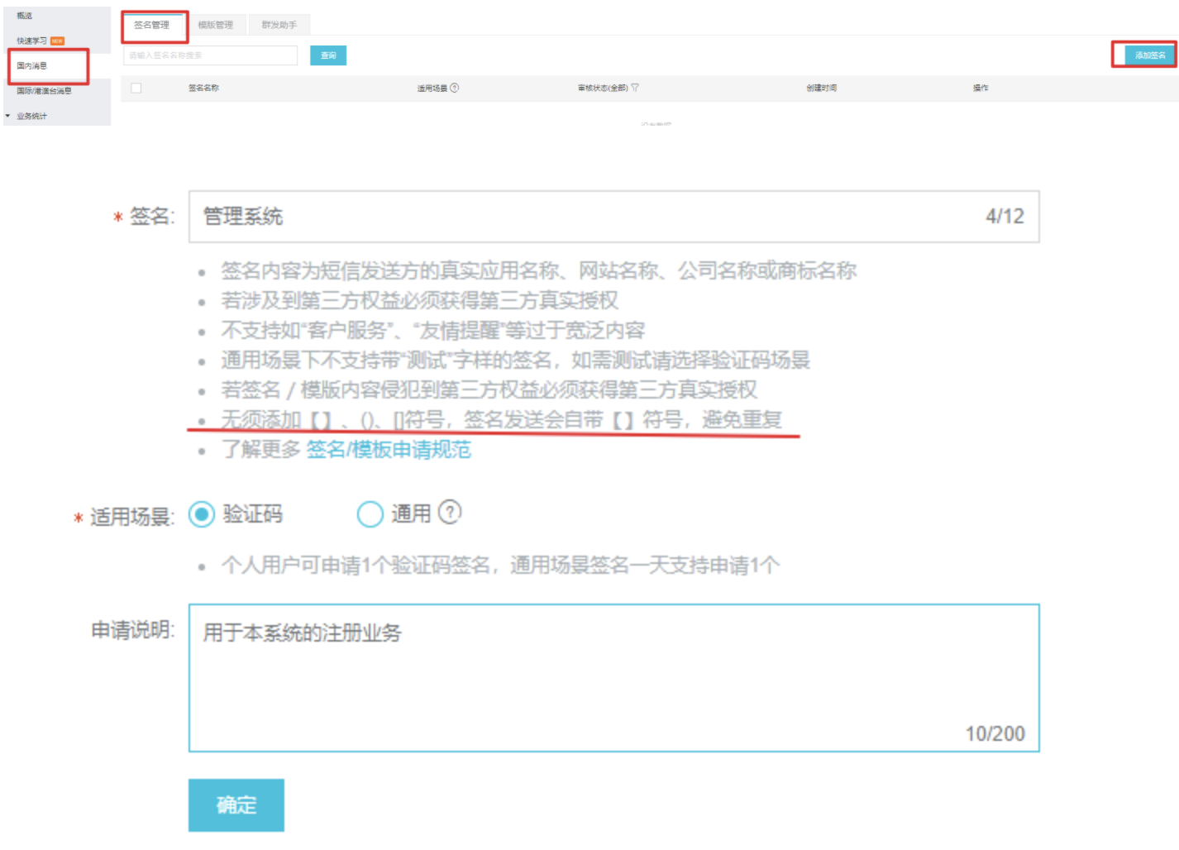Select 国际/港澳台消息 in the sidebar

coord(44,91)
